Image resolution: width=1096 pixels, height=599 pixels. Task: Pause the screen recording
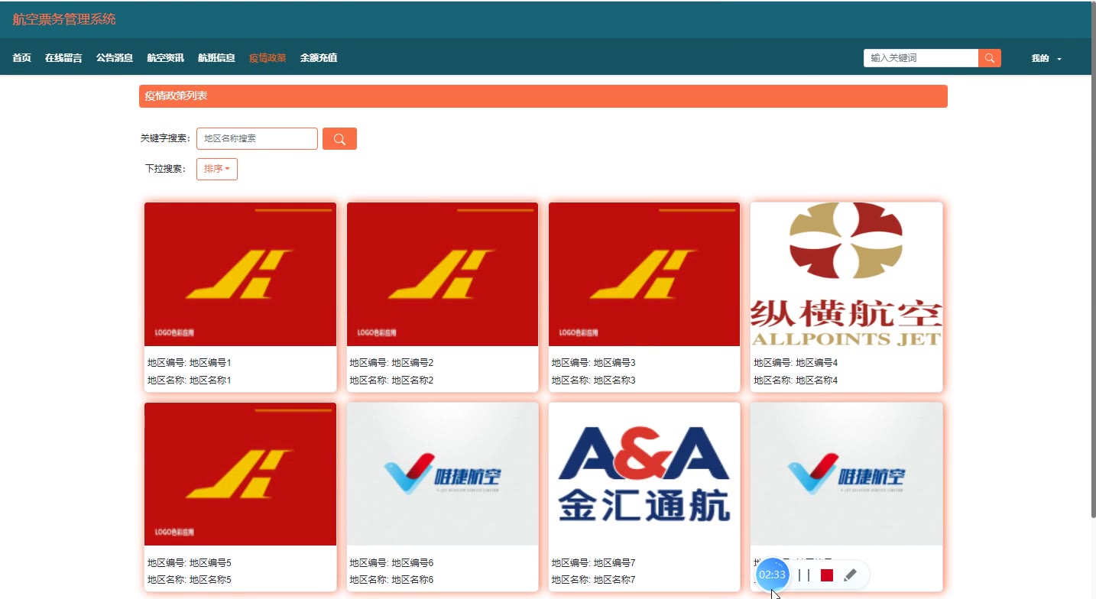click(804, 575)
